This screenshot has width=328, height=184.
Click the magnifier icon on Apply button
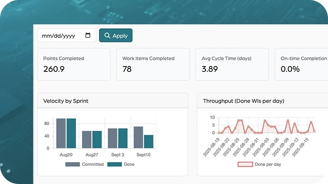pyautogui.click(x=107, y=35)
